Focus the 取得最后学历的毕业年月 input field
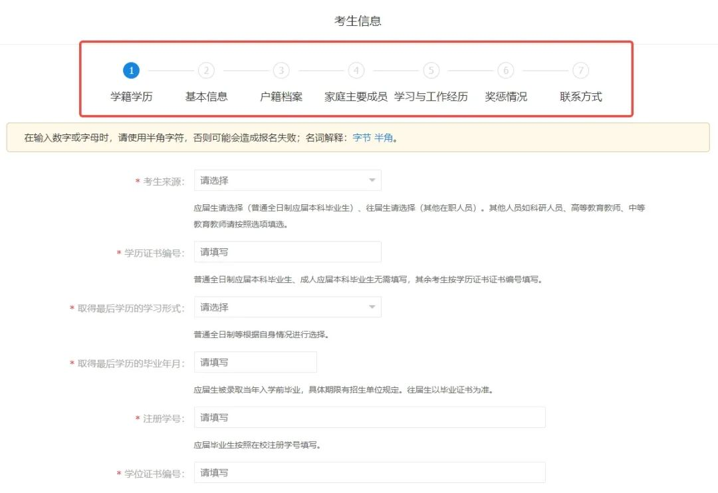 tap(255, 362)
